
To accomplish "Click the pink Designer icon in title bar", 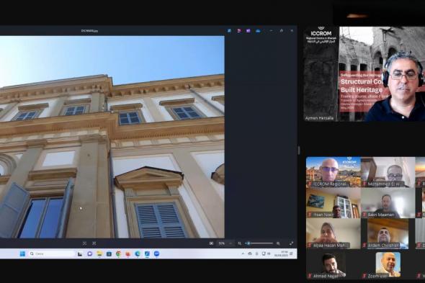I will (238, 31).
